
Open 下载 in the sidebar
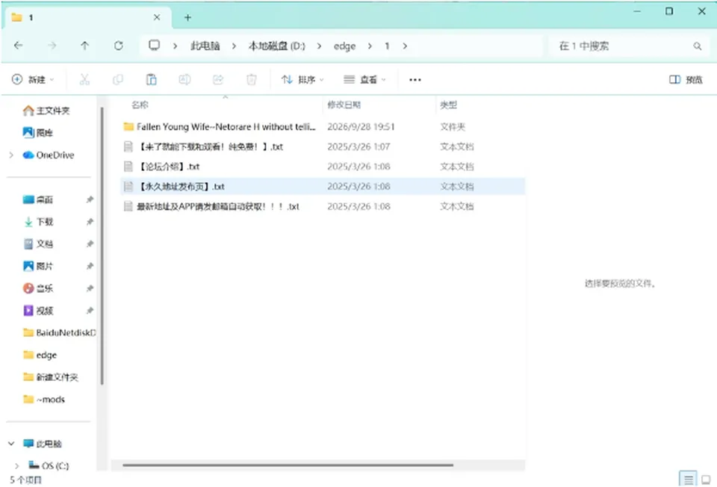click(x=44, y=222)
